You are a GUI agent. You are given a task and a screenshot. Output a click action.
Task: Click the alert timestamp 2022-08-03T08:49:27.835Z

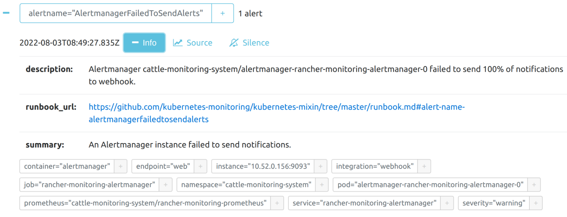[69, 43]
